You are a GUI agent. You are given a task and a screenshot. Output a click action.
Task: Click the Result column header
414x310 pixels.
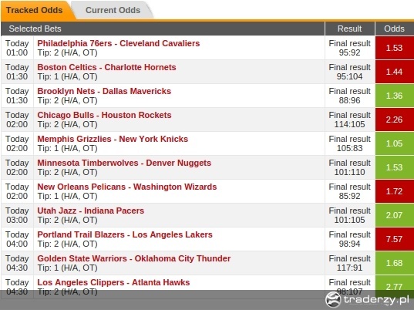(x=349, y=29)
